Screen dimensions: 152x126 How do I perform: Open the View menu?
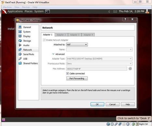click(x=17, y=7)
